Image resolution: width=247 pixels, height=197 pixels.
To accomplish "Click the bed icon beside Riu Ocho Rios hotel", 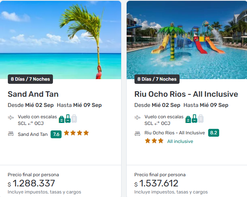I will (138, 133).
